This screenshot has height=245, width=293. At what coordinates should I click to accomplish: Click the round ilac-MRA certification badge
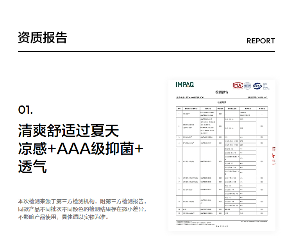point(247,85)
